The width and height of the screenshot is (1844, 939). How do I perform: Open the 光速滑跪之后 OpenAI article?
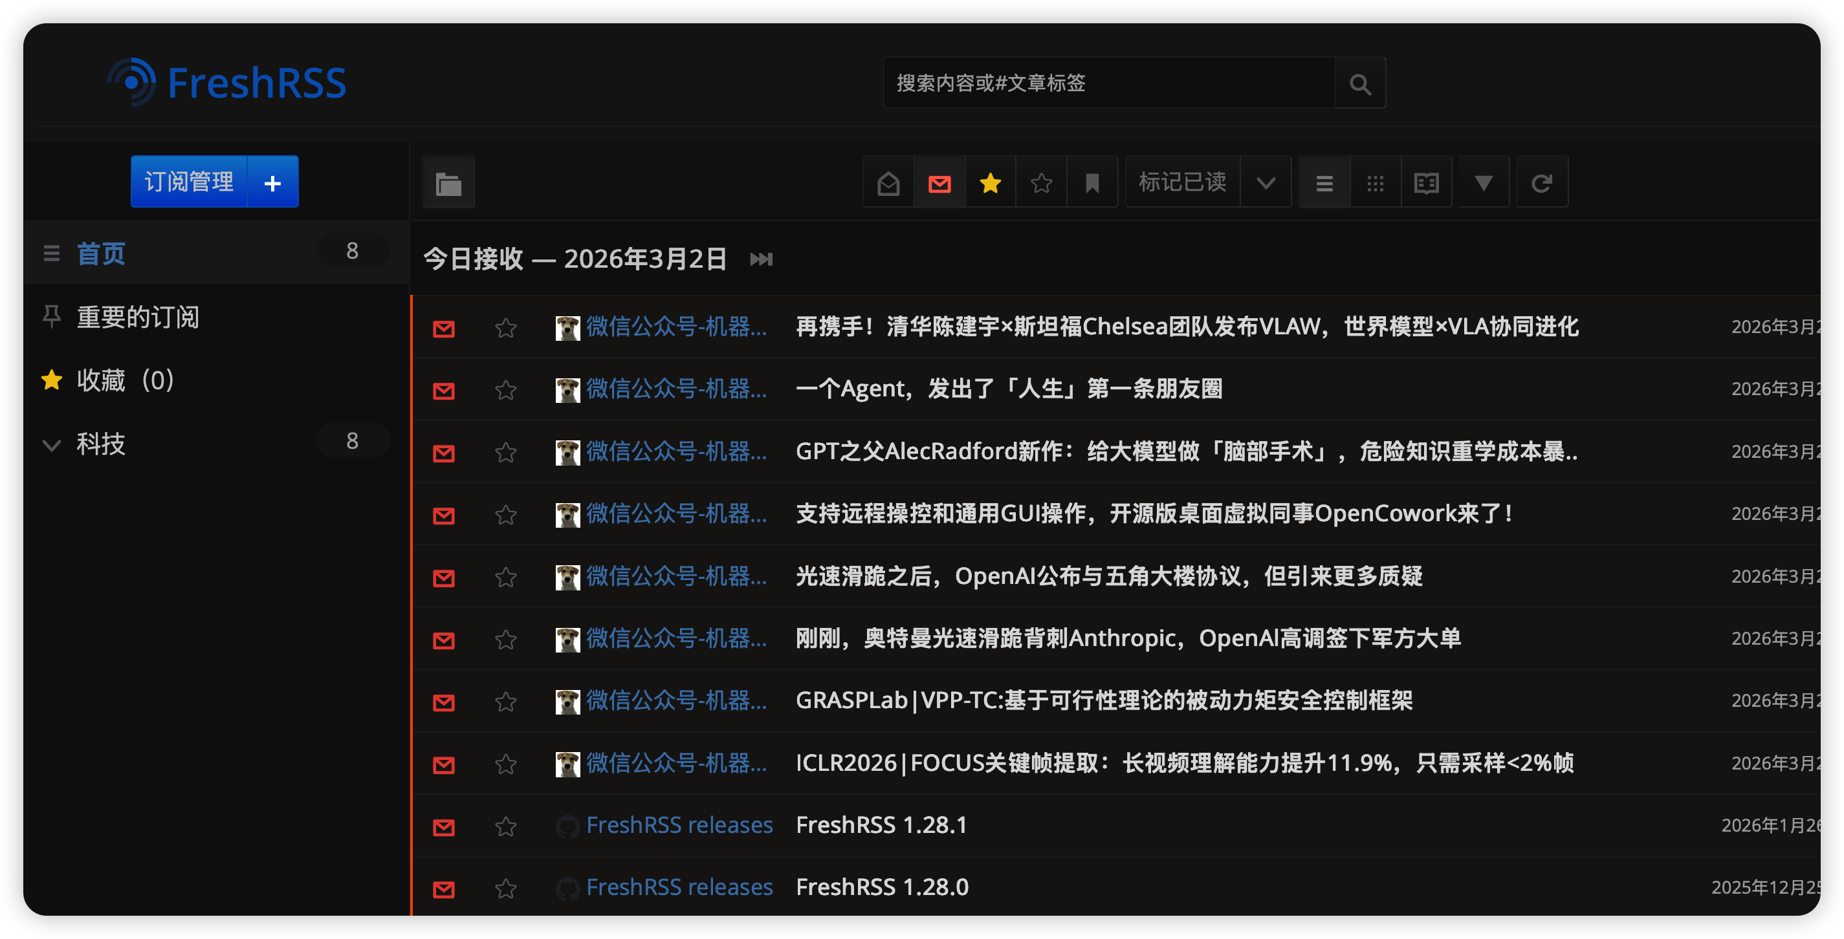point(1109,576)
